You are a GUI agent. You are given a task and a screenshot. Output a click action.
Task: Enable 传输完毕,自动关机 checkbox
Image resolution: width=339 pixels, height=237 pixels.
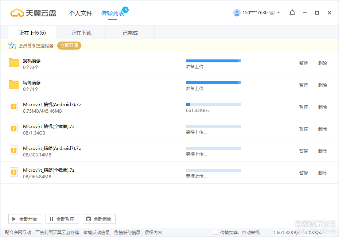pyautogui.click(x=215, y=232)
